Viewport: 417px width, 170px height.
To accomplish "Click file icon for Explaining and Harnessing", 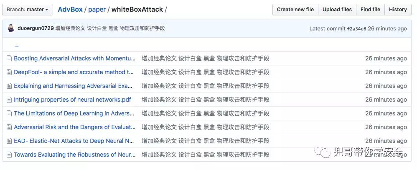I will [x=9, y=86].
